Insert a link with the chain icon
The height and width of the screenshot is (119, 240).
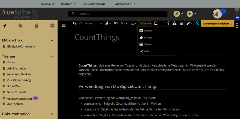[x=116, y=23]
